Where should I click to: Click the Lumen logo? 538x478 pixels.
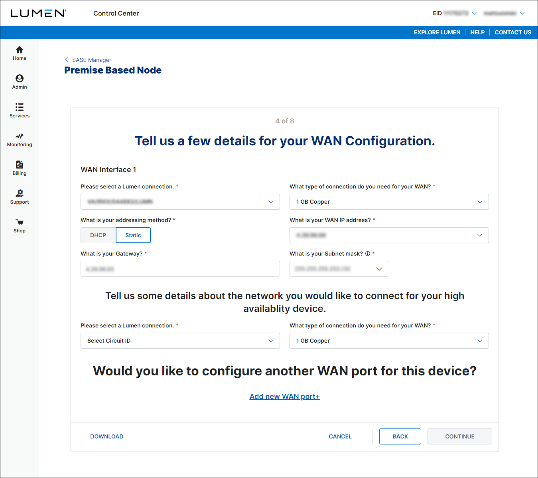click(38, 13)
